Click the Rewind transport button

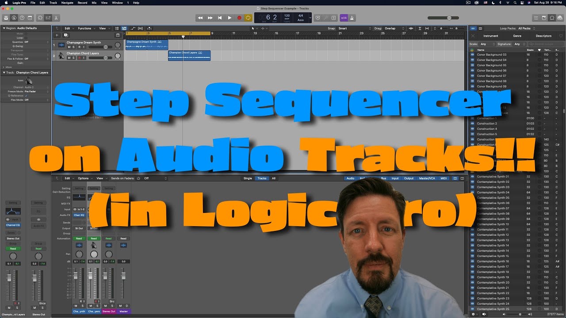200,18
